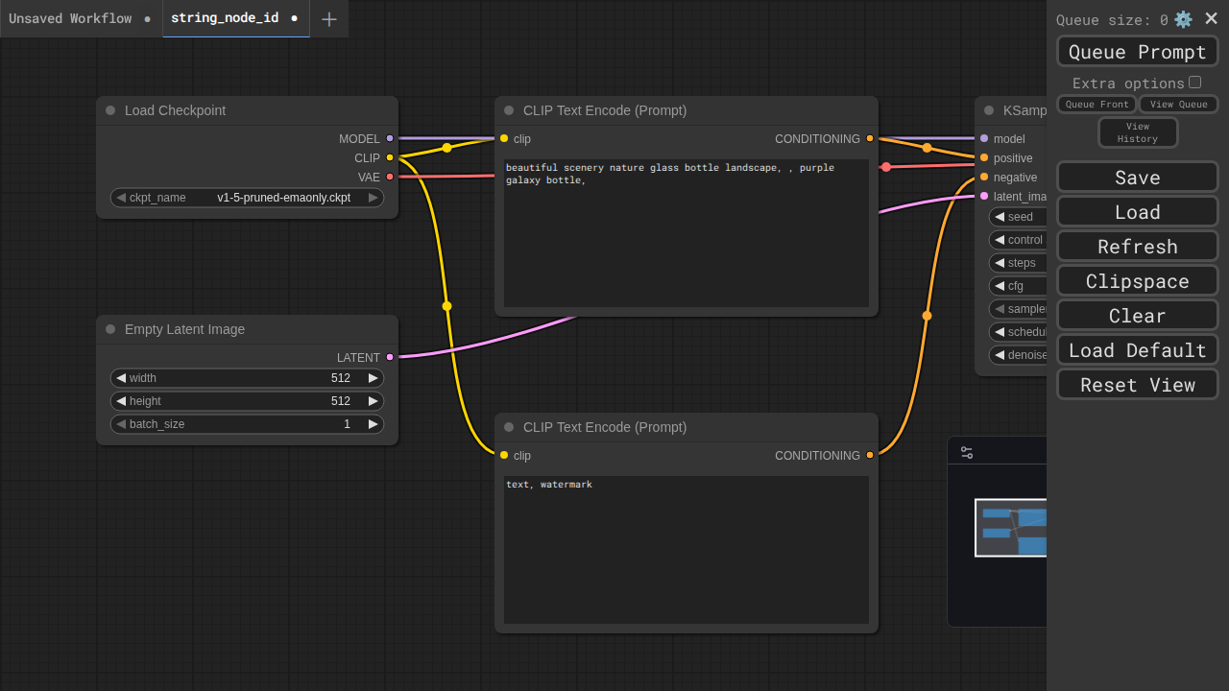Collapse the Empty Latent Image node
The image size is (1229, 691).
(110, 329)
